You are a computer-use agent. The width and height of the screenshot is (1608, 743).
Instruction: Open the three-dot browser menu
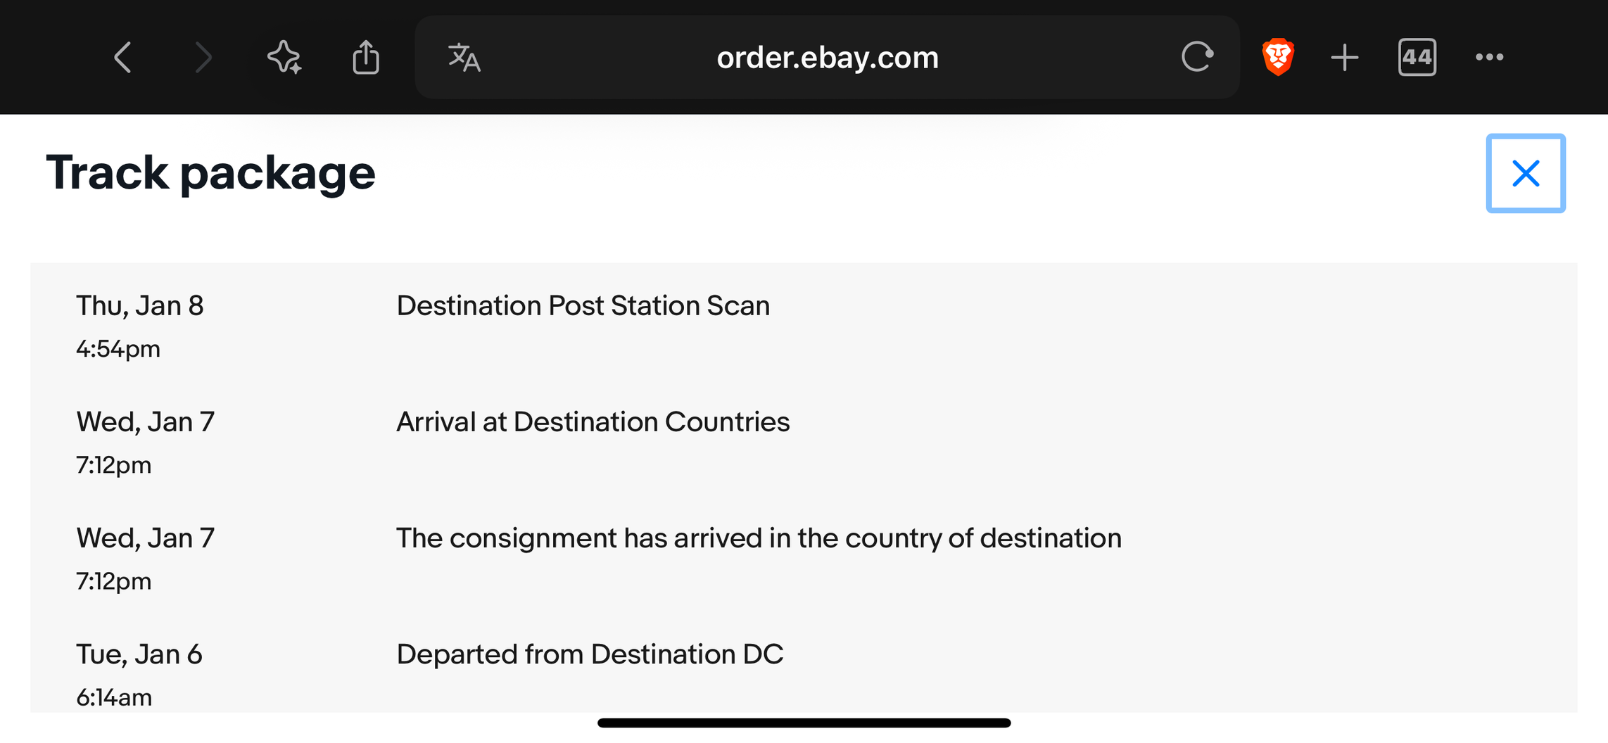[x=1489, y=58]
